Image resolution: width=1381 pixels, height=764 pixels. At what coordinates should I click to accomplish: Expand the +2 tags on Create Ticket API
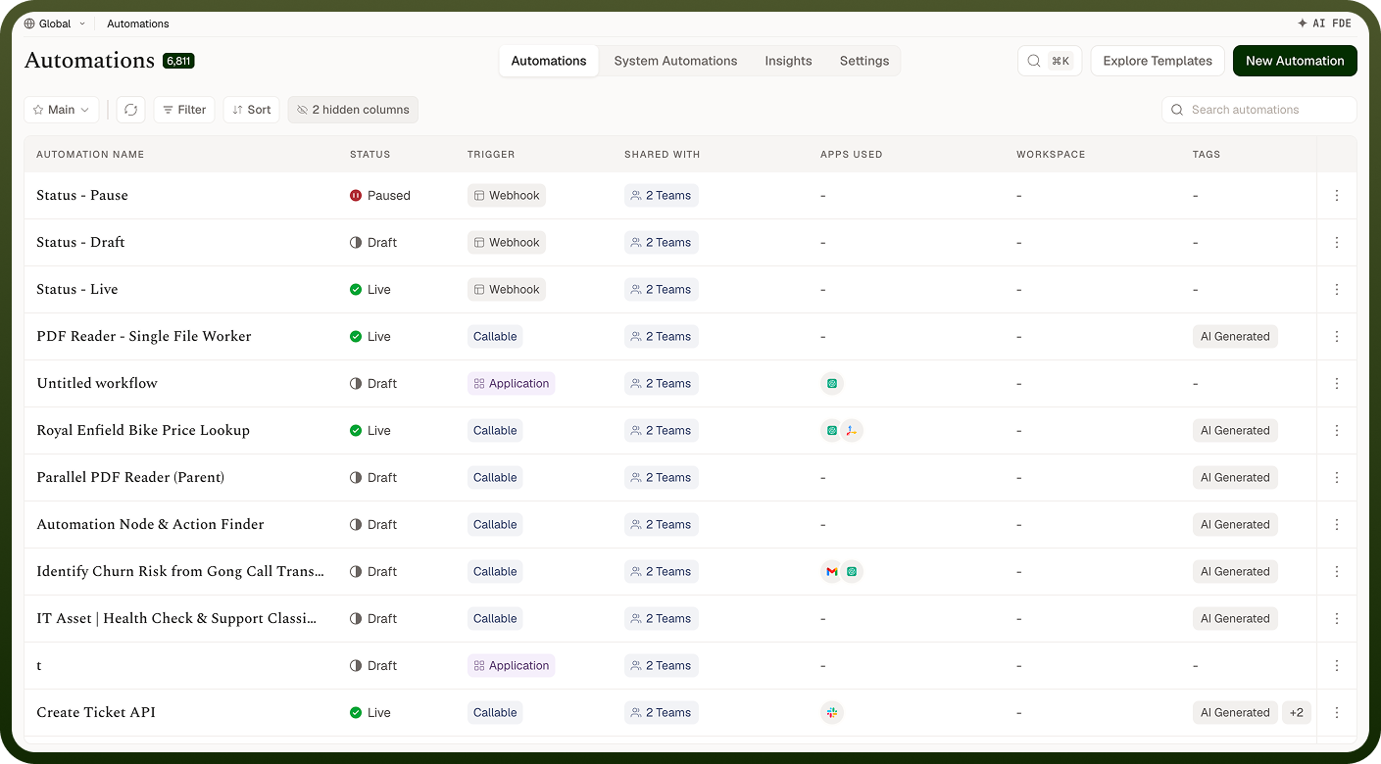(1297, 713)
